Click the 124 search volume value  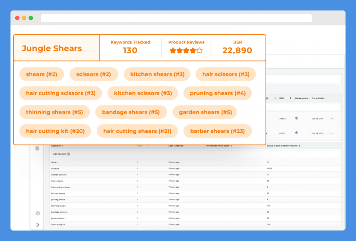coord(268,224)
